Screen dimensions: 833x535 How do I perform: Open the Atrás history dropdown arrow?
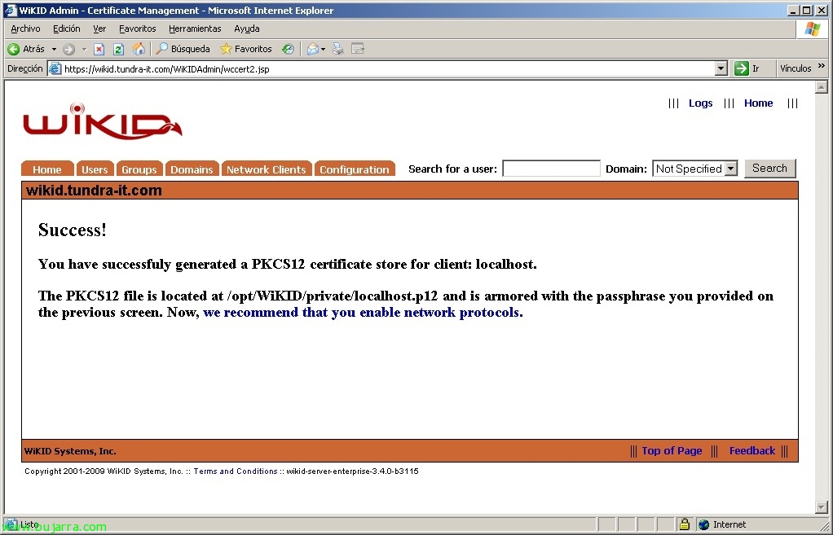click(x=54, y=50)
